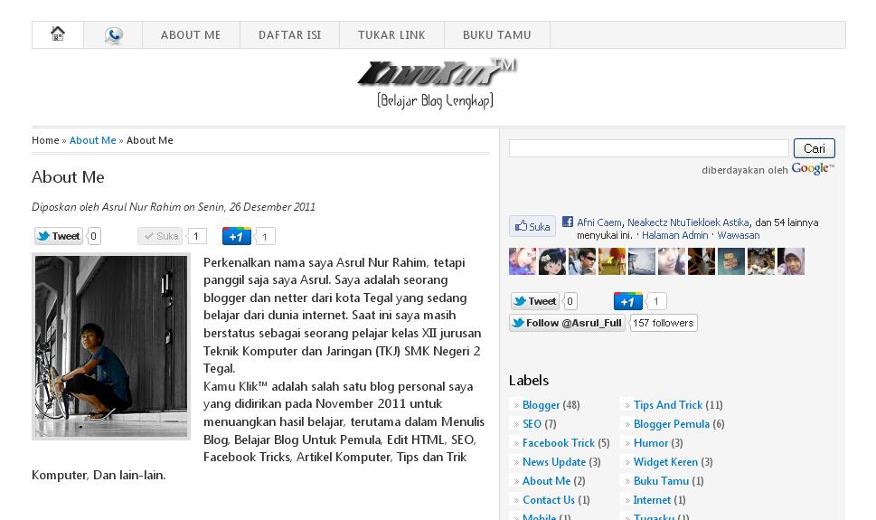Screen dimensions: 876x520
Task: Open the phone contact icon in navigation bar
Action: (113, 35)
